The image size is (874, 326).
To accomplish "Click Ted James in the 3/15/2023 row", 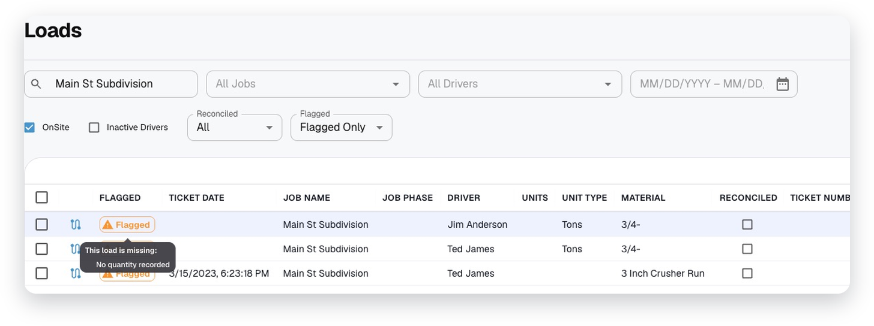I will click(x=471, y=273).
